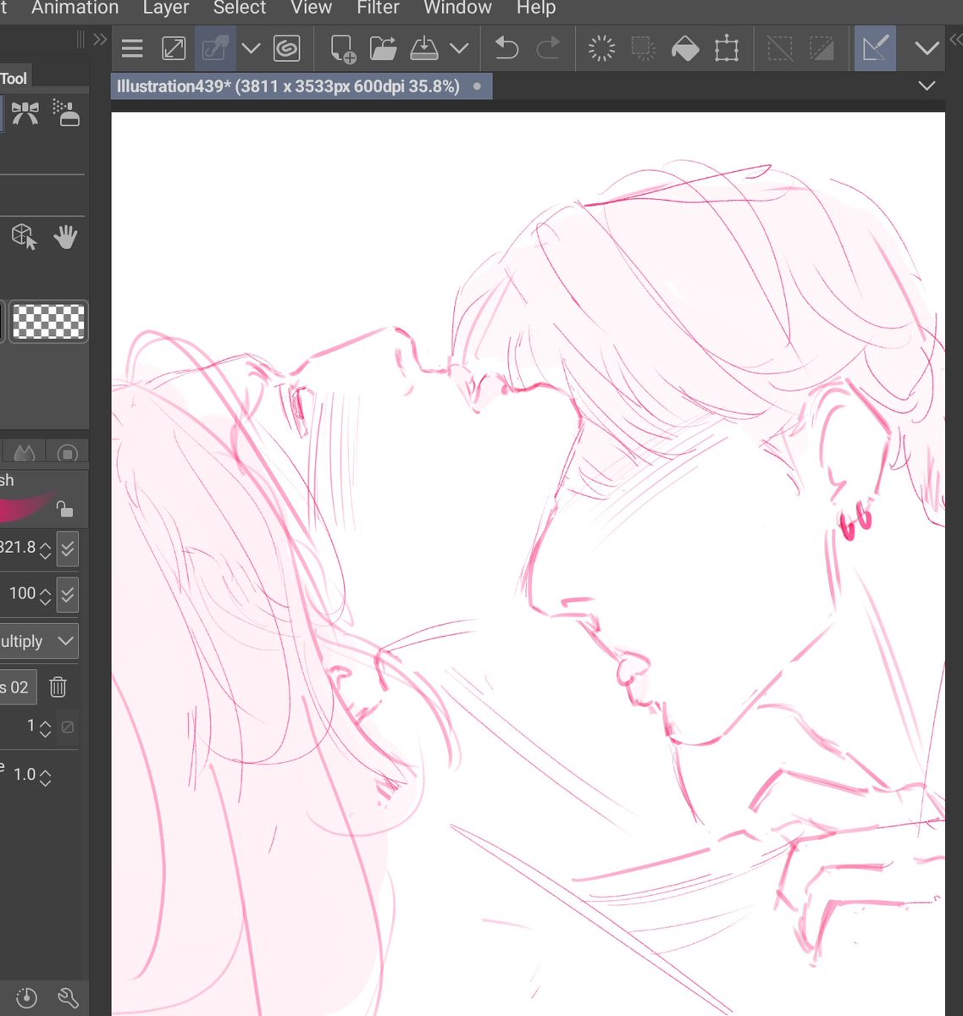The height and width of the screenshot is (1016, 963).
Task: Open the Window menu
Action: 458,8
